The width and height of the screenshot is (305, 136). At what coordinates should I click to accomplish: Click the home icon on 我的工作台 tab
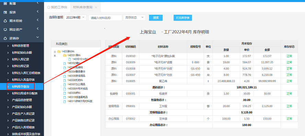49,8
